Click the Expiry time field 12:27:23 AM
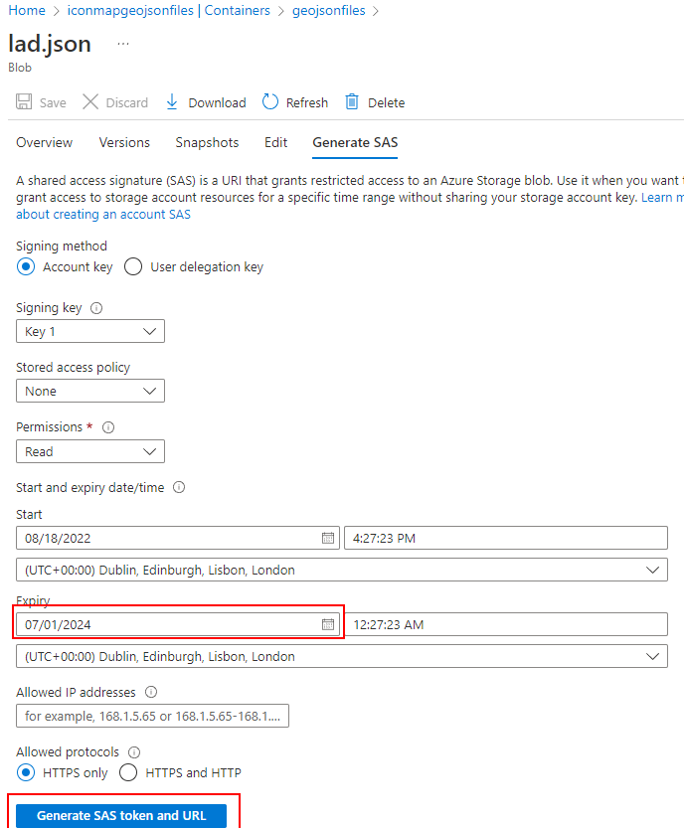 coord(506,624)
